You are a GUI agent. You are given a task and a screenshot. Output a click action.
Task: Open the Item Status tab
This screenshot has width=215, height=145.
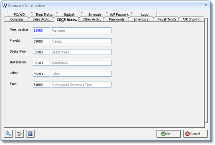pos(44,14)
